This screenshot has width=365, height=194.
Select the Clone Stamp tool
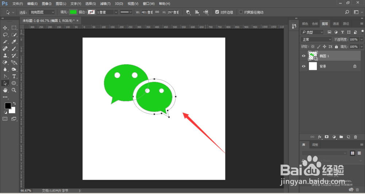tap(5, 55)
